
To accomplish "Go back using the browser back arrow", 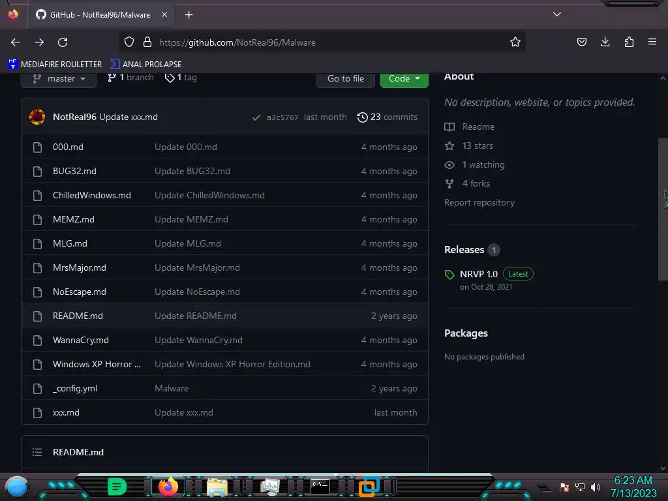I will click(x=16, y=42).
